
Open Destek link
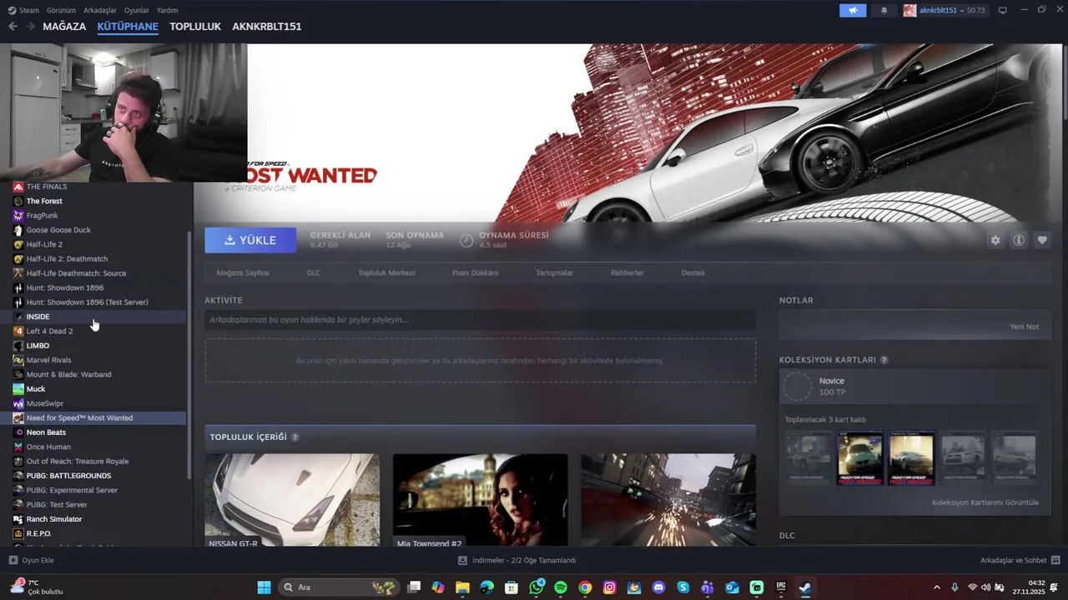pyautogui.click(x=693, y=272)
